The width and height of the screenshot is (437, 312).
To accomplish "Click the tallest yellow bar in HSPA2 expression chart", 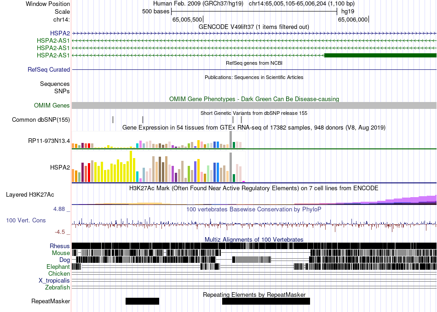I will point(131,166).
